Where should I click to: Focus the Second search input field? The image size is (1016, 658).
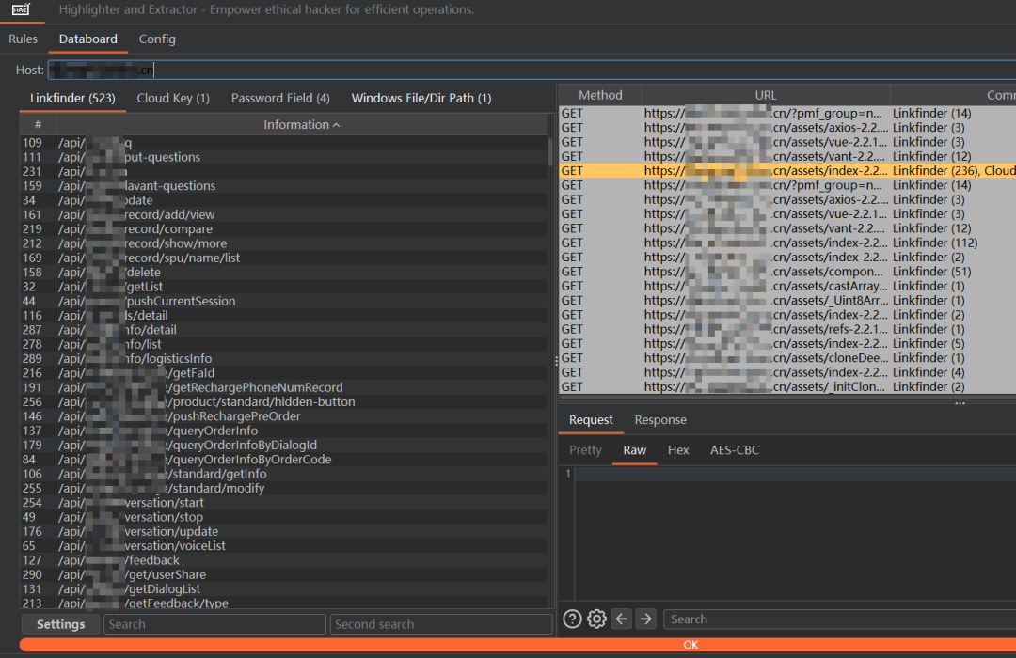point(441,624)
